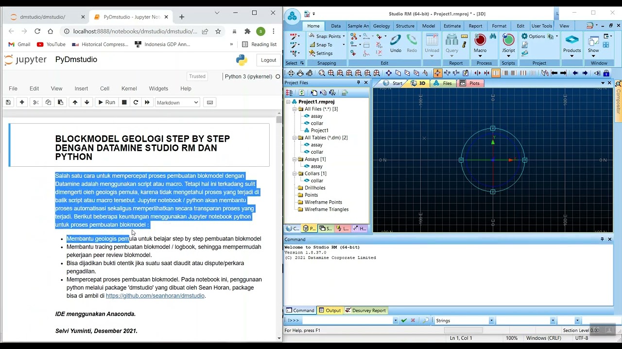Collapse the Collars [1] folder

pos(294,174)
